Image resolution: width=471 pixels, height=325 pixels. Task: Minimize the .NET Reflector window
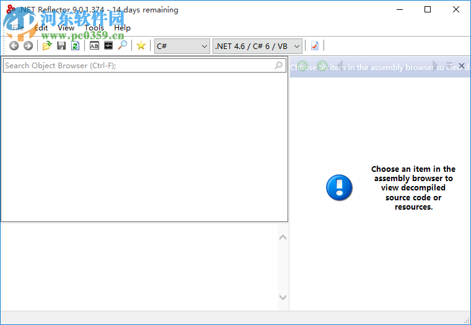tap(400, 9)
